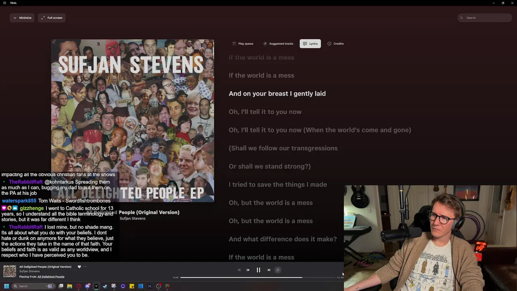Click the TIDAL Search field
517x291 pixels.
tap(485, 18)
